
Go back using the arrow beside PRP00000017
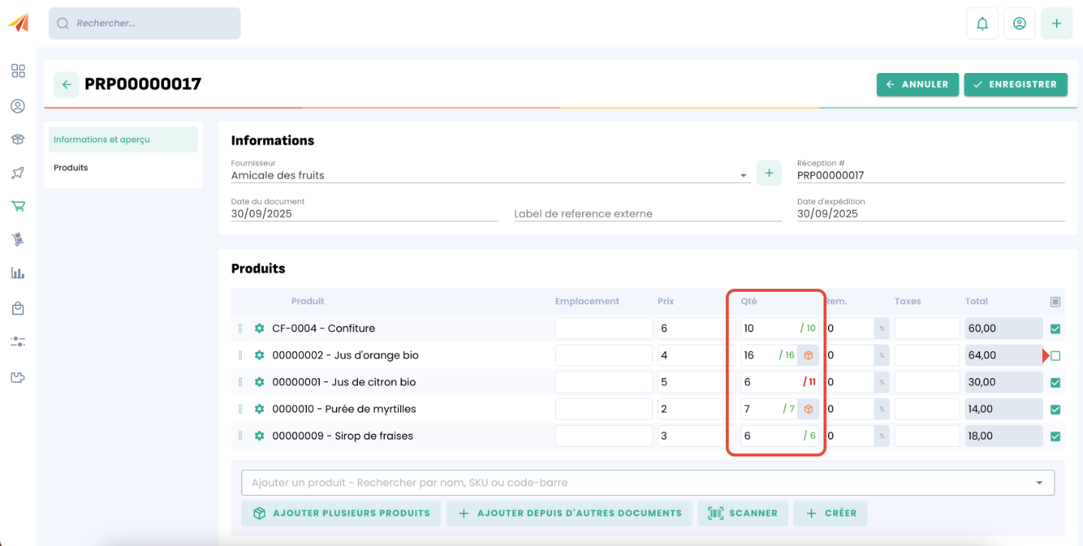coord(67,84)
